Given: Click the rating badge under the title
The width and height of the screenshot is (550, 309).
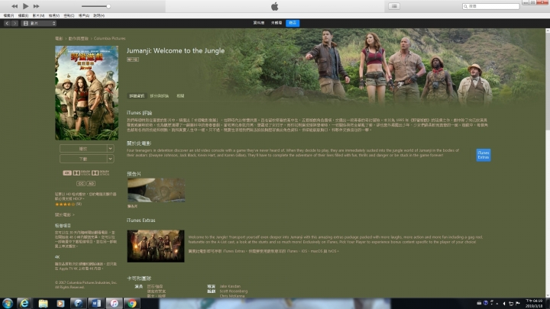Looking at the screenshot, I should click(x=133, y=60).
